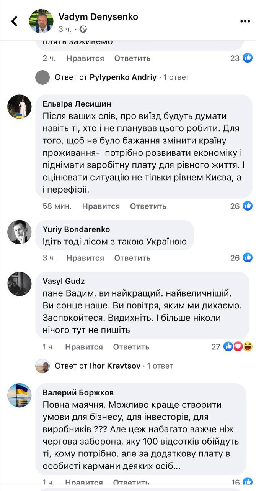Toggle Нравится on Vasyl Gudz's comment
Viewport: 256px width, 491px height.
pyautogui.click(x=84, y=347)
